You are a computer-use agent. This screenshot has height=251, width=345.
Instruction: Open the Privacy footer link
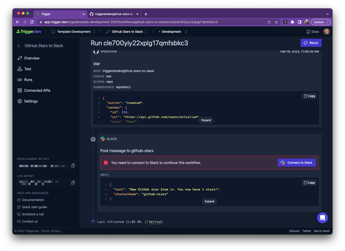pos(56,231)
